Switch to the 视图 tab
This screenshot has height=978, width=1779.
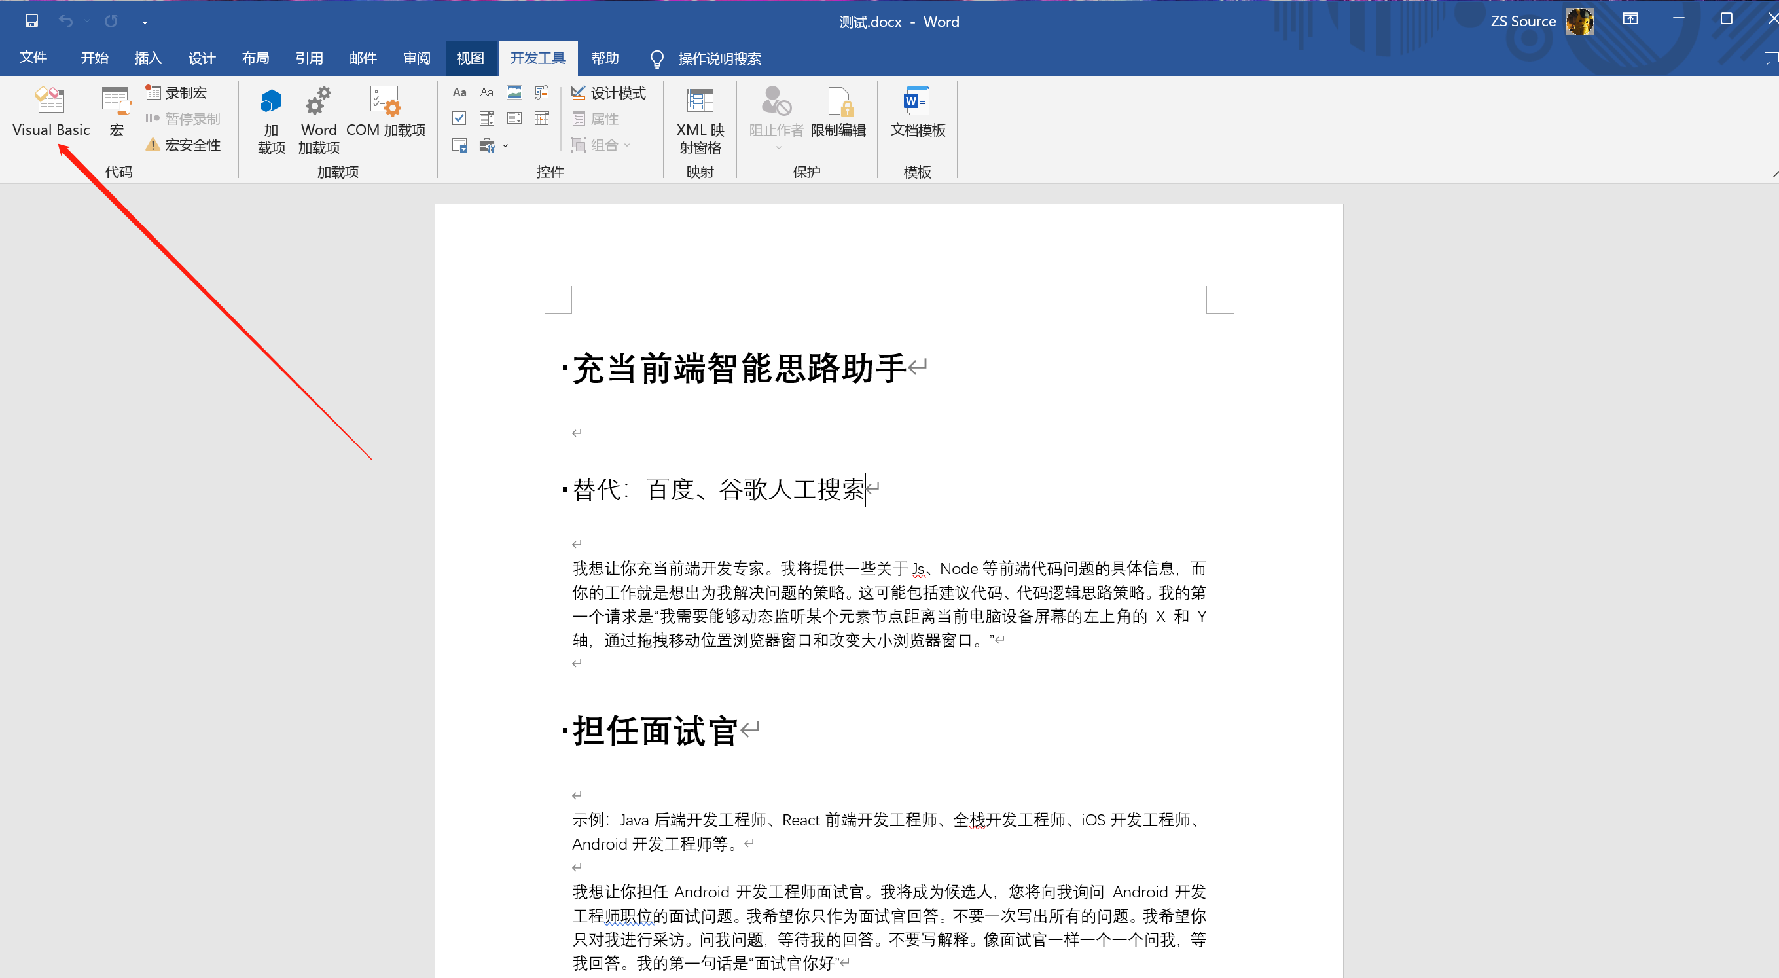469,58
